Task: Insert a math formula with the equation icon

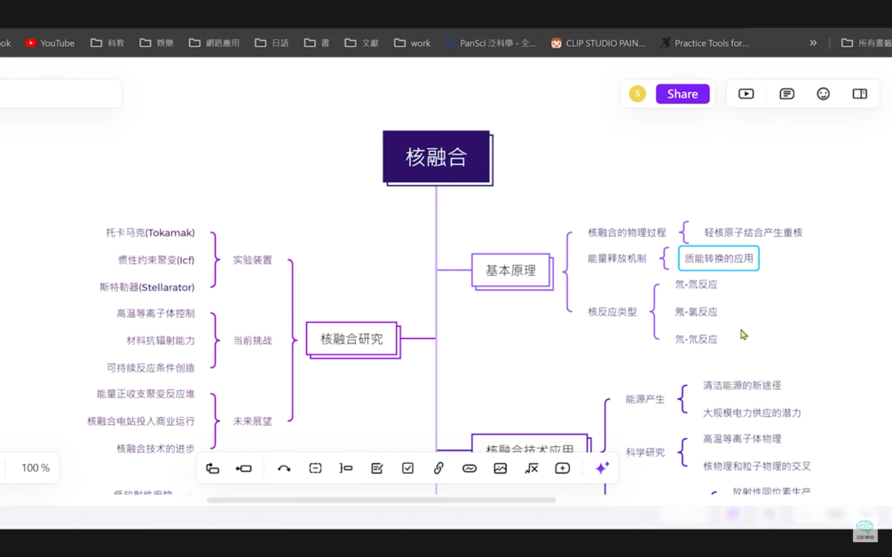Action: pyautogui.click(x=532, y=468)
